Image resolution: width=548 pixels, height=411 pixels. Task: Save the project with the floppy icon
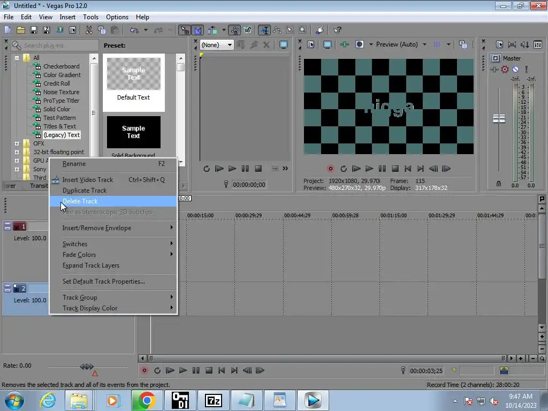point(34,30)
